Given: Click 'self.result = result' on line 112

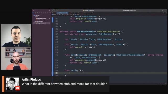Looking at the screenshot, I should (82, 47).
